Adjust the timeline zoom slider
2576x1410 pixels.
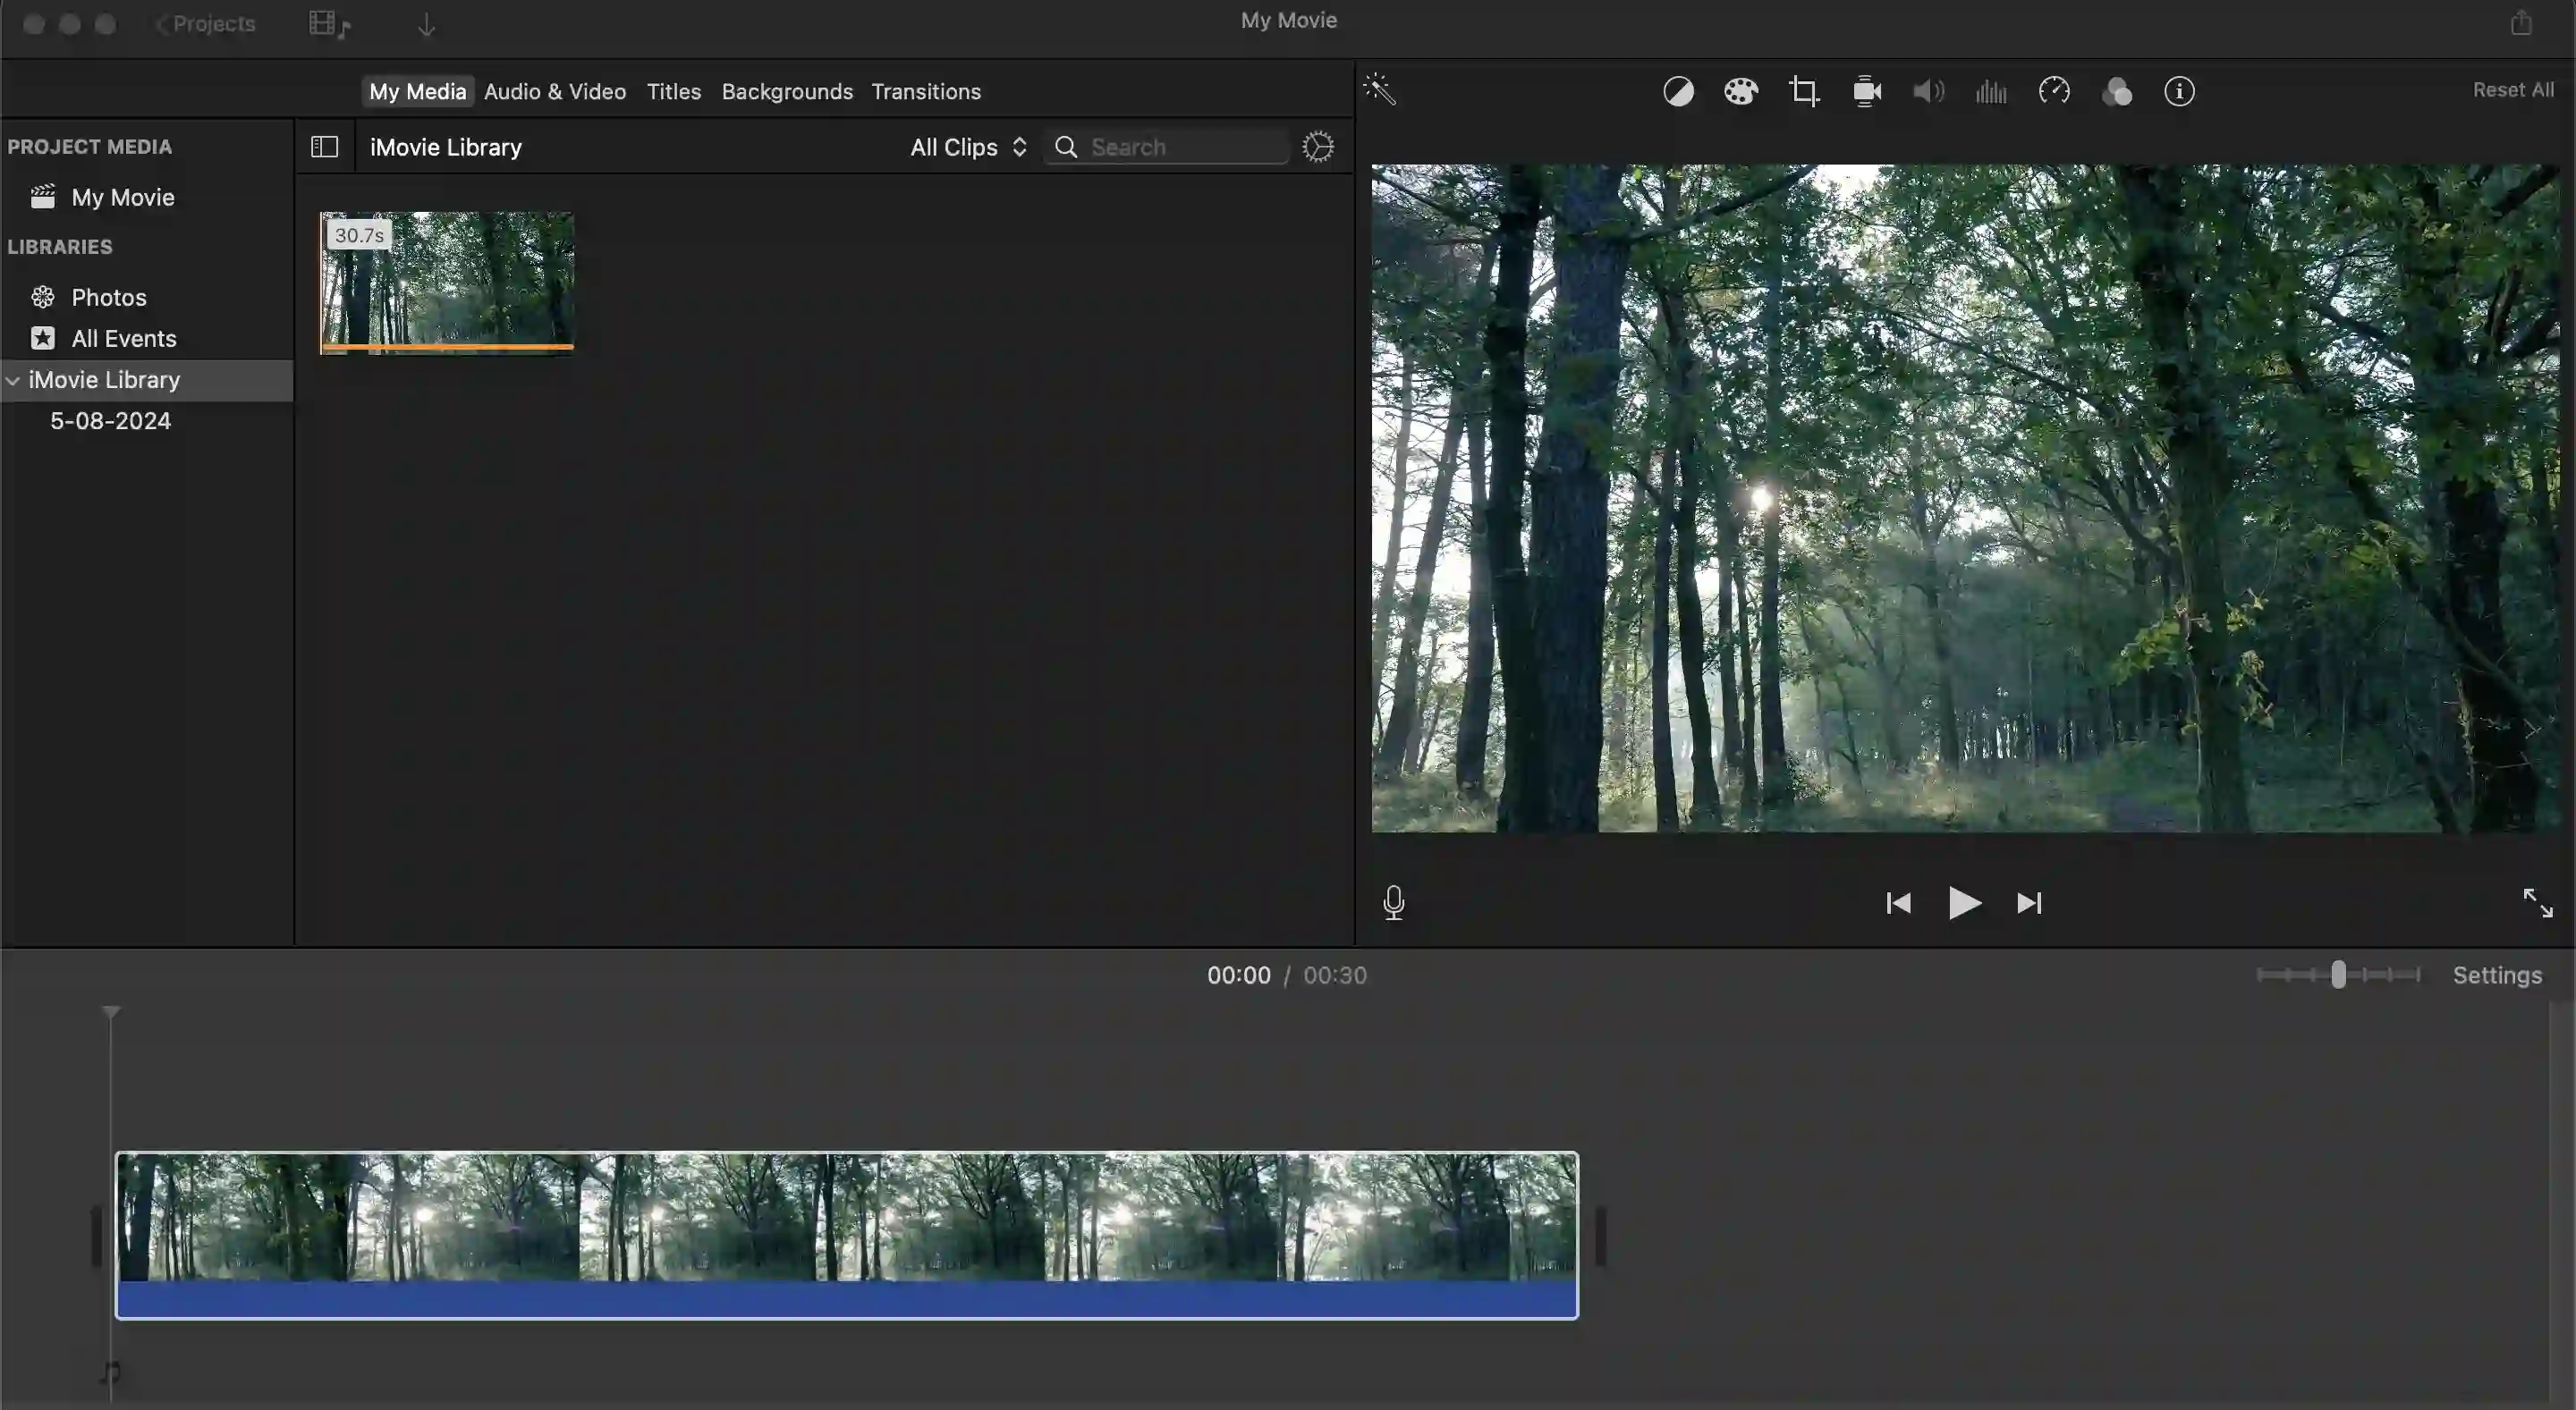[2337, 975]
